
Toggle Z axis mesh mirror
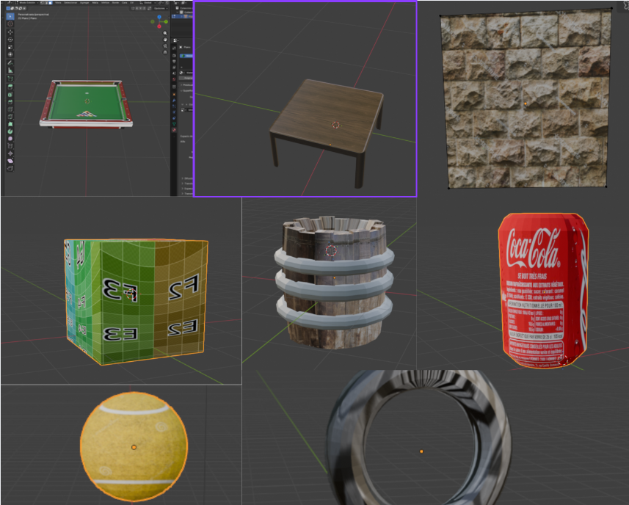(145, 8)
